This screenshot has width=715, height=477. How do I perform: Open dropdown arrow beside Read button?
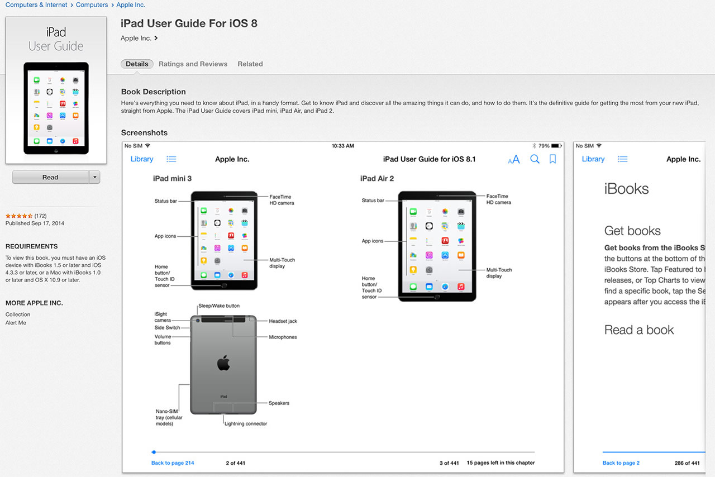(94, 177)
